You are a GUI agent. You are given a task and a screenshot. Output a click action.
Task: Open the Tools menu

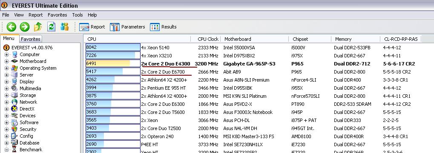[78, 15]
